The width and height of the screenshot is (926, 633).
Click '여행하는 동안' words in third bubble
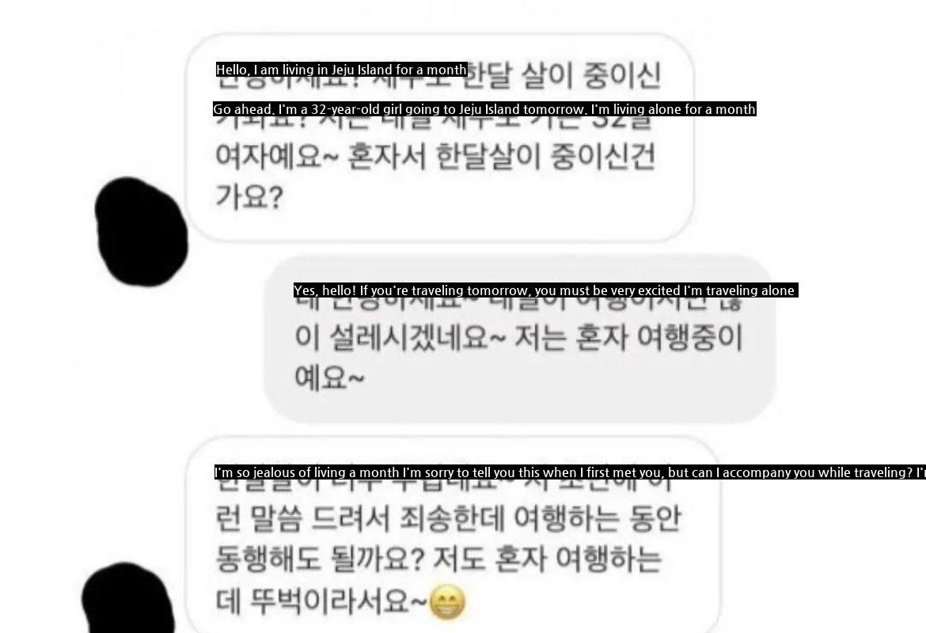[x=598, y=518]
